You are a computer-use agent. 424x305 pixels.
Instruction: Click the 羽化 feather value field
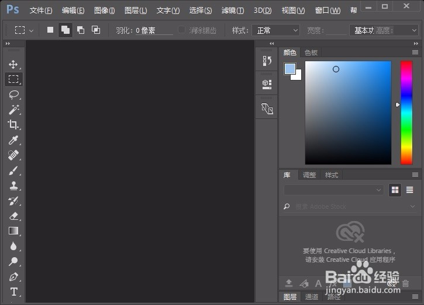154,30
